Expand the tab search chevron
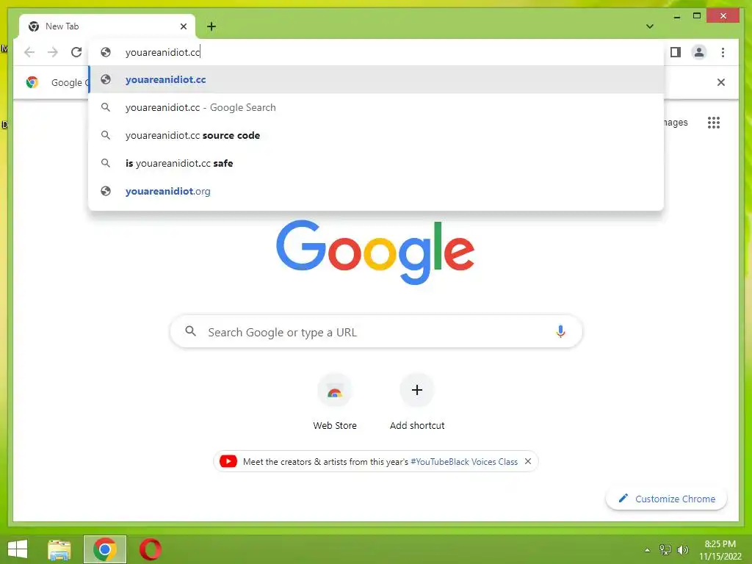Viewport: 752px width, 564px height. 650,26
